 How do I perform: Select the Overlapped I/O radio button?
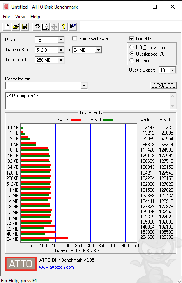point(131,54)
